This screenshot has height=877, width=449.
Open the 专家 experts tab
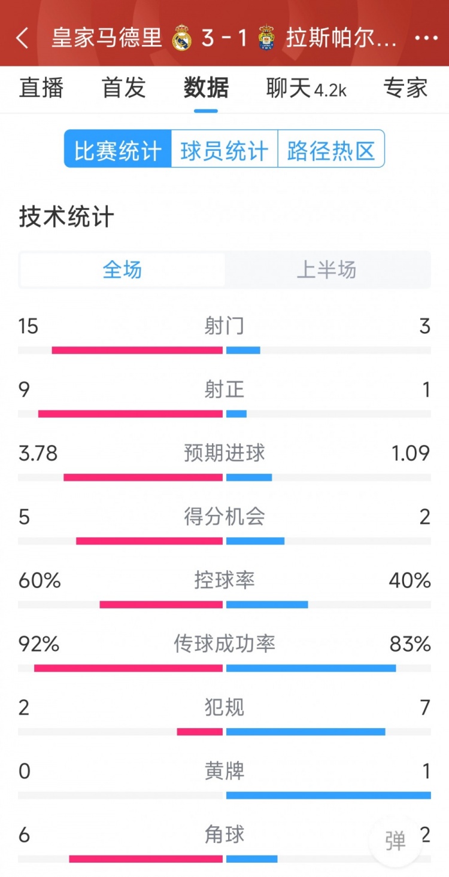405,88
